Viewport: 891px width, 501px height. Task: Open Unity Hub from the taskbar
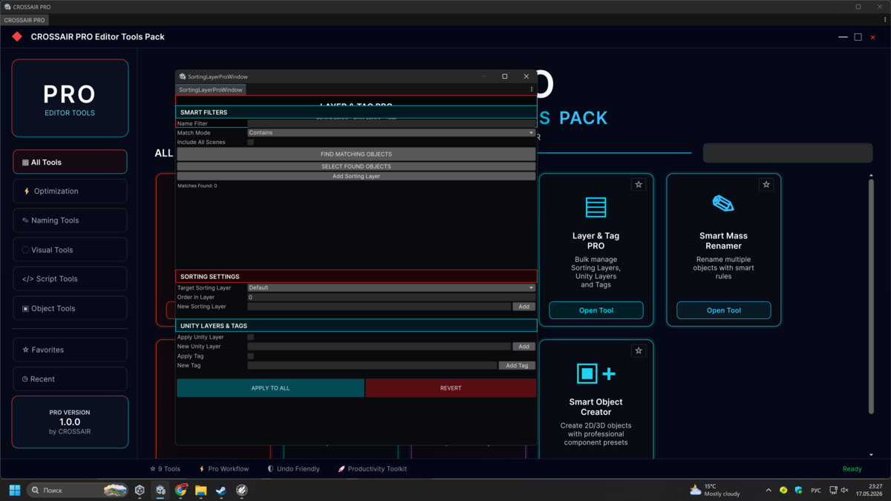coord(140,490)
